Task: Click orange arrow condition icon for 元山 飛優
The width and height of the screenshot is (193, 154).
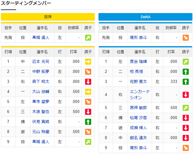Action: [88, 132]
